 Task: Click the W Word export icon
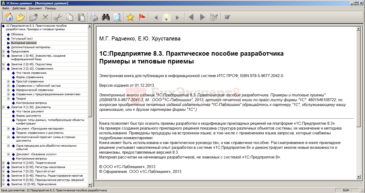click(x=227, y=17)
